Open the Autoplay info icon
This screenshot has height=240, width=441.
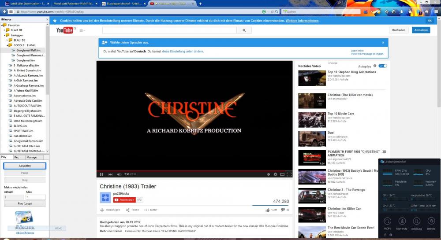[374, 66]
